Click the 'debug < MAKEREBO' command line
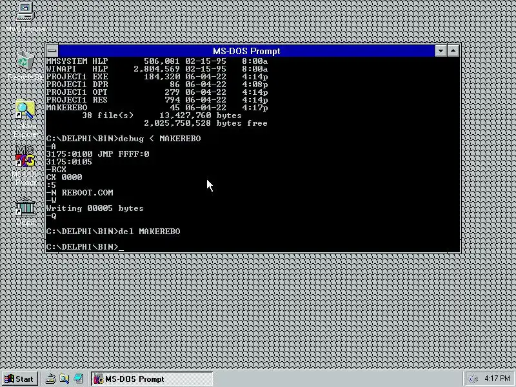This screenshot has height=387, width=516. click(123, 139)
